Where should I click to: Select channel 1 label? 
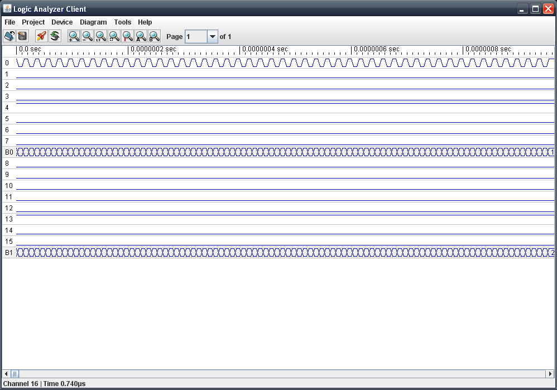click(x=7, y=74)
